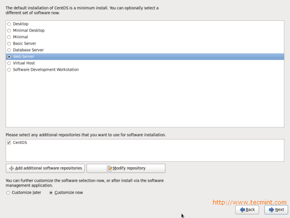Click the plus icon for adding repositories

[x=12, y=168]
